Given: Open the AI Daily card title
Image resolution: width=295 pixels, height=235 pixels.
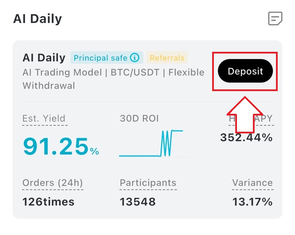Looking at the screenshot, I should tap(44, 58).
